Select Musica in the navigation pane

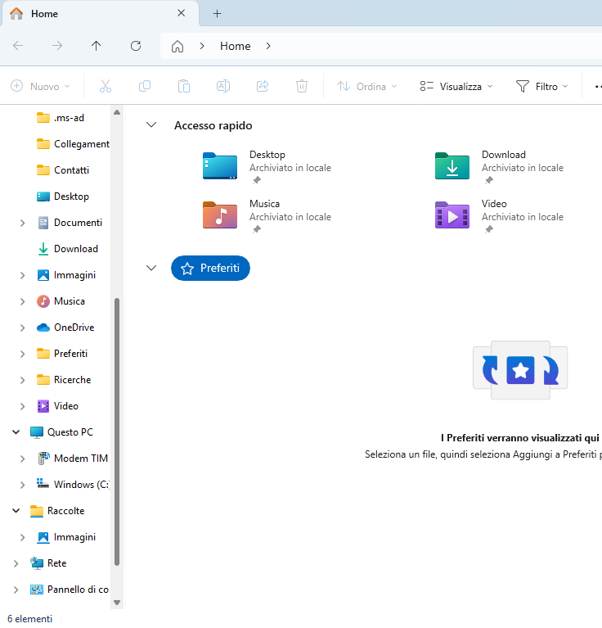click(x=61, y=301)
